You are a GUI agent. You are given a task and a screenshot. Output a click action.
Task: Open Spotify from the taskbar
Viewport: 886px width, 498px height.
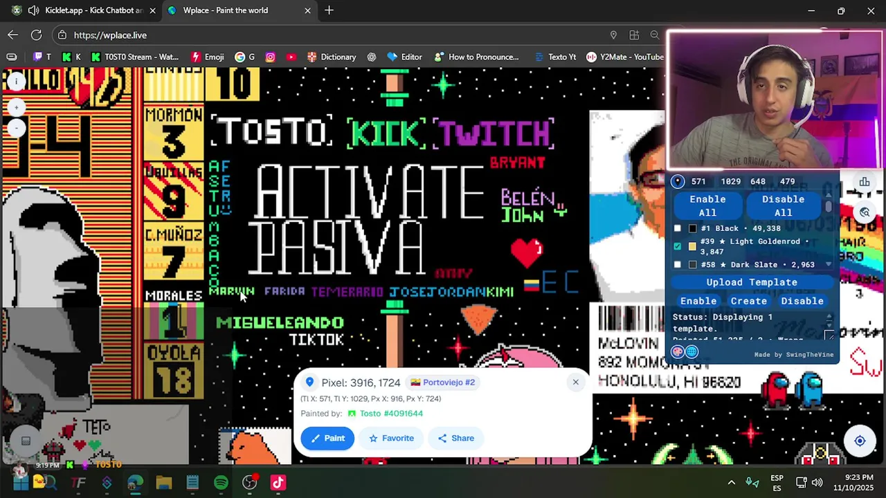(221, 482)
